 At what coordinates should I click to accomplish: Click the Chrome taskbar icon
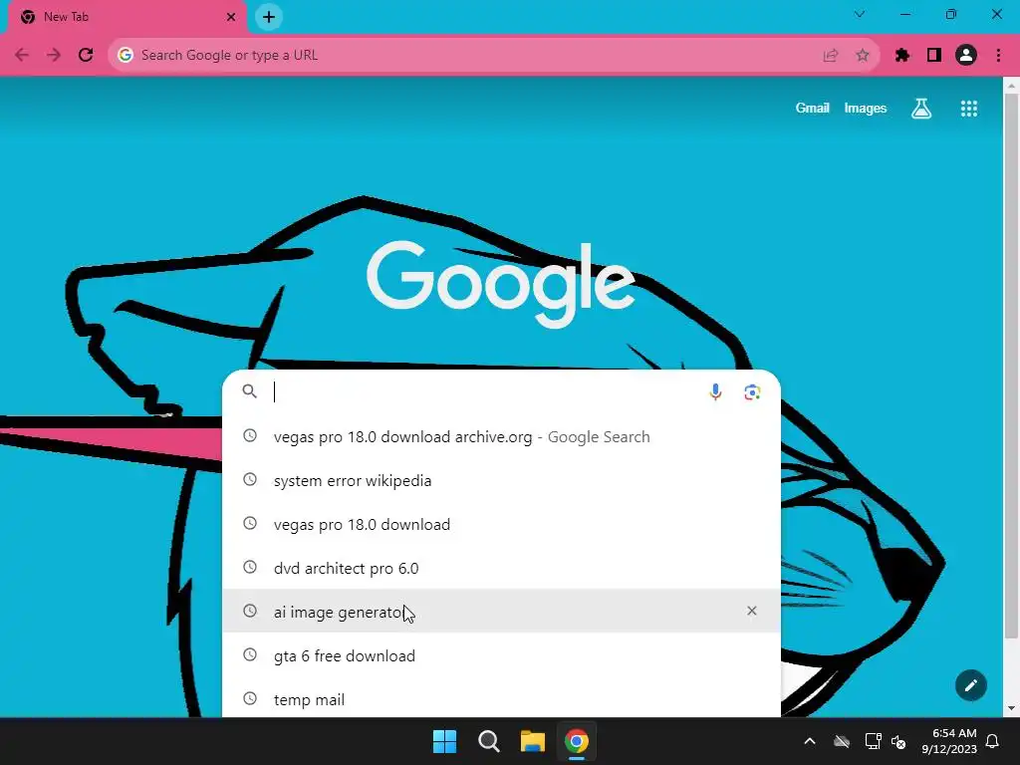tap(577, 741)
